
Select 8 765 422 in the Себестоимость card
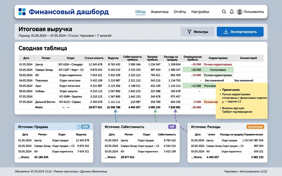[170, 140]
